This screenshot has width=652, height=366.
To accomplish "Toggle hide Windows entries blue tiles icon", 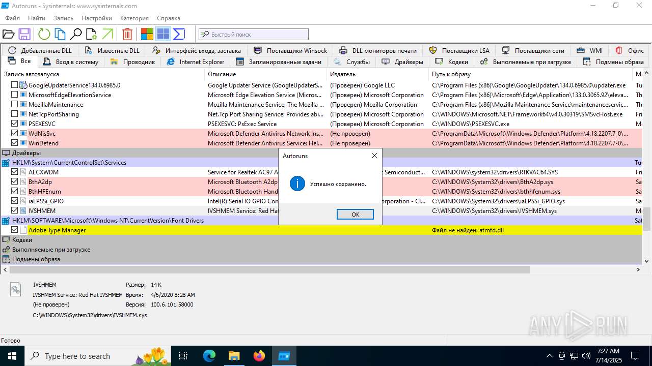I will 163,34.
